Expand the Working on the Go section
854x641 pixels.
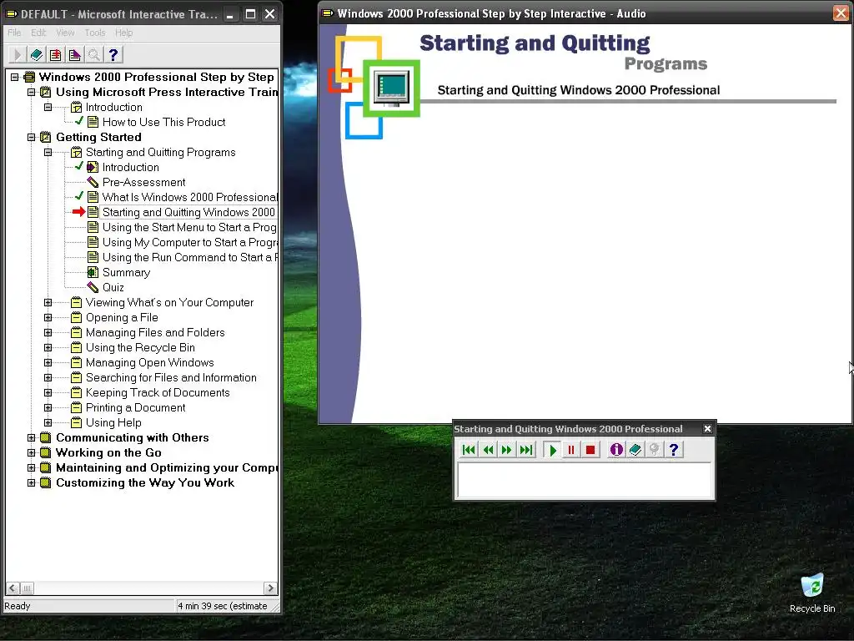(x=31, y=452)
